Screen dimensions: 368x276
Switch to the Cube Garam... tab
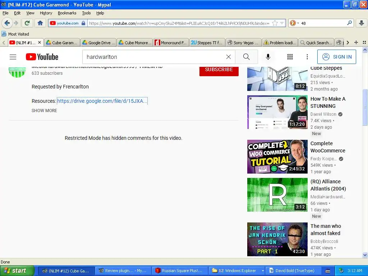coord(62,42)
